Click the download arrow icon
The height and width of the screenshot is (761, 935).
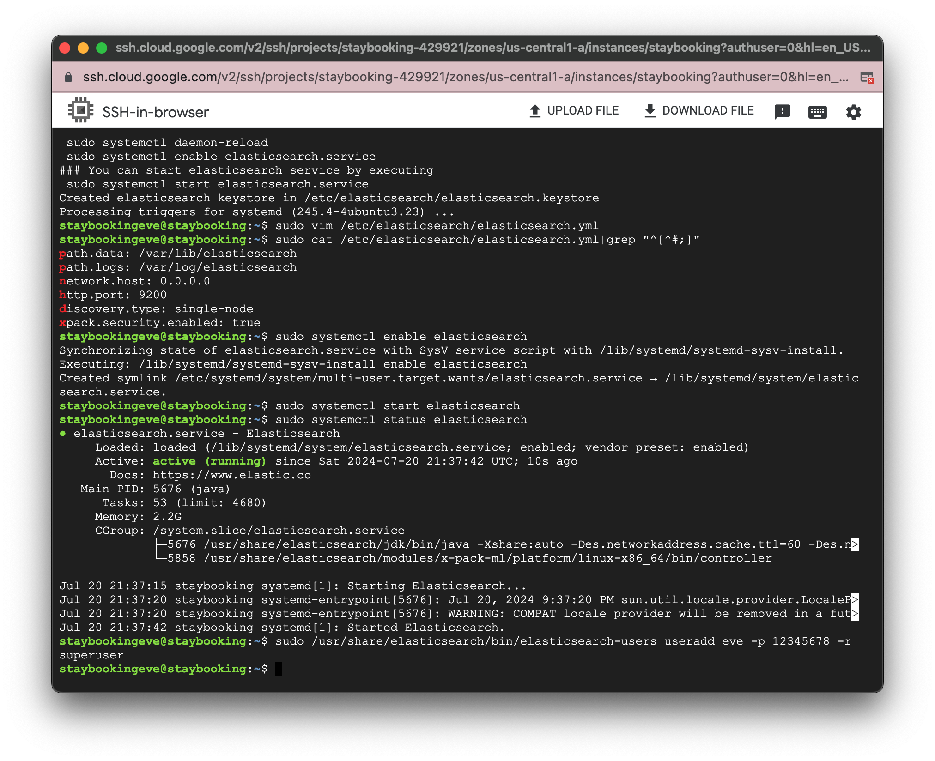pyautogui.click(x=650, y=110)
